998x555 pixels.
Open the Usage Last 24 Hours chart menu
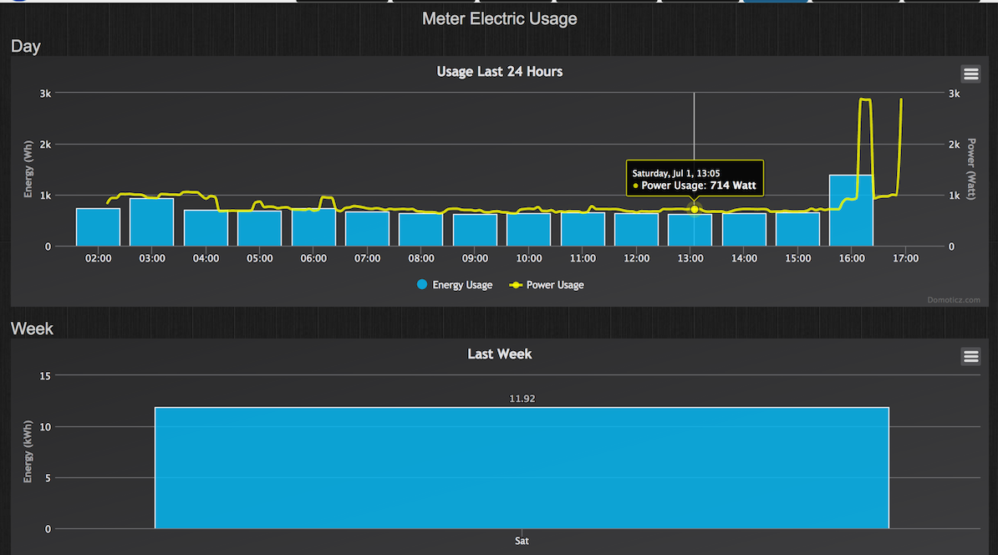point(970,74)
